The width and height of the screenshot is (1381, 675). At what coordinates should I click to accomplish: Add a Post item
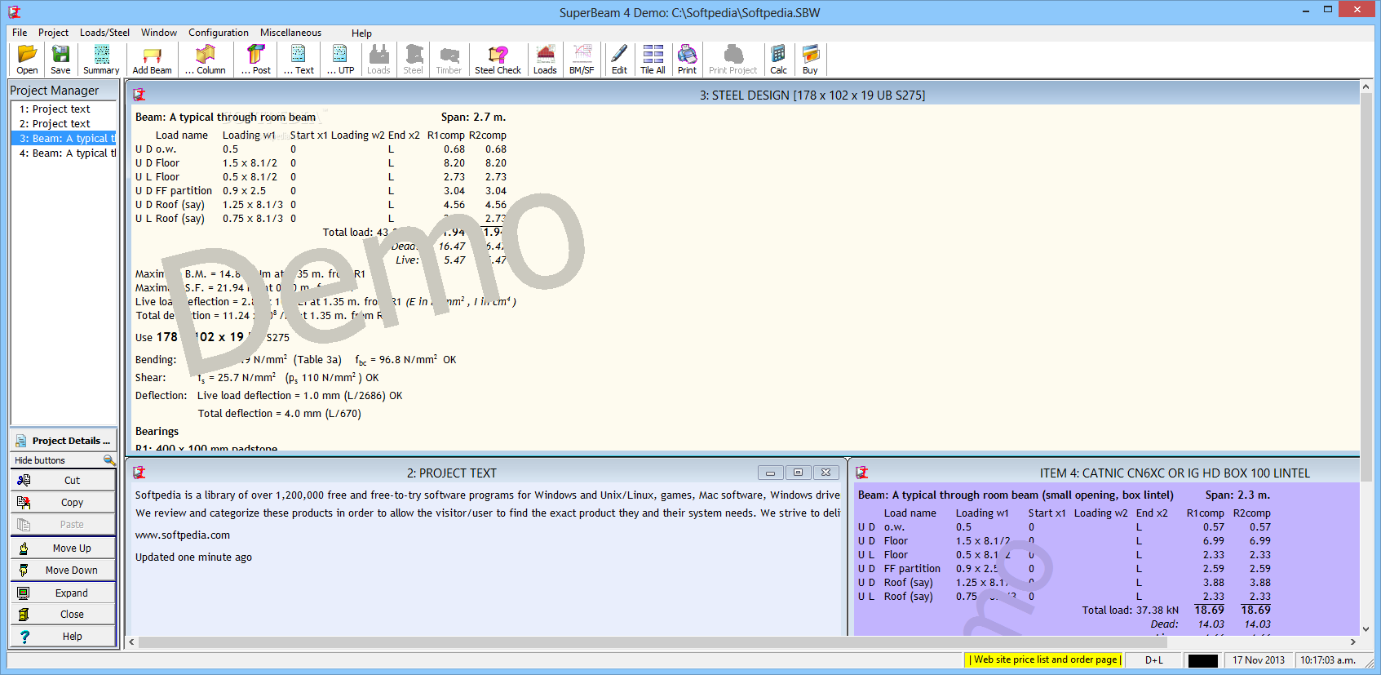[256, 60]
